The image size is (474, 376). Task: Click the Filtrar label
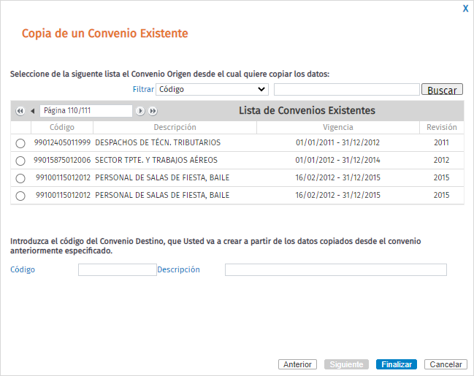tap(143, 90)
